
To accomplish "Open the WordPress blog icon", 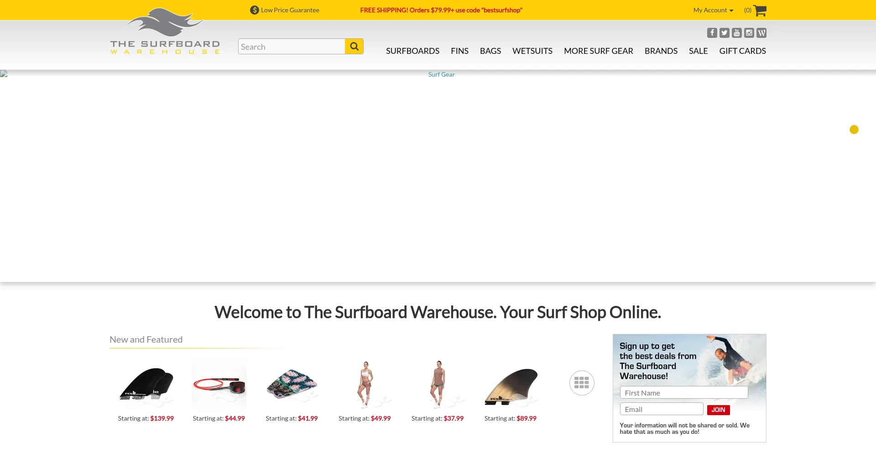I will click(761, 33).
